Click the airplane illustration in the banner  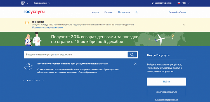point(160,39)
